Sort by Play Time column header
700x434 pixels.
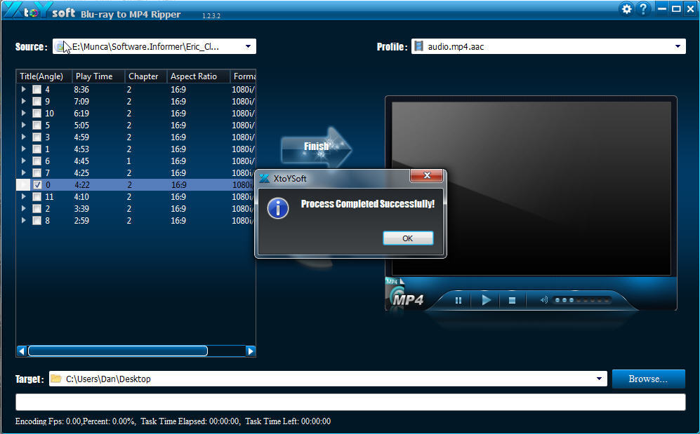(x=98, y=76)
